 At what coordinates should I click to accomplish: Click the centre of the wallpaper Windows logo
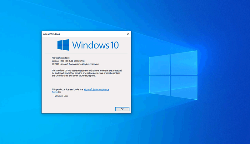tap(170, 75)
